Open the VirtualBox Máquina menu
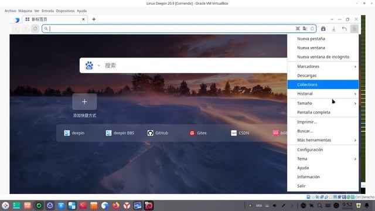Image resolution: width=375 pixels, height=211 pixels. (25, 11)
